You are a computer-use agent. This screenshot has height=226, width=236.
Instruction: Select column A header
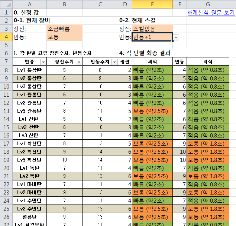(29, 4)
